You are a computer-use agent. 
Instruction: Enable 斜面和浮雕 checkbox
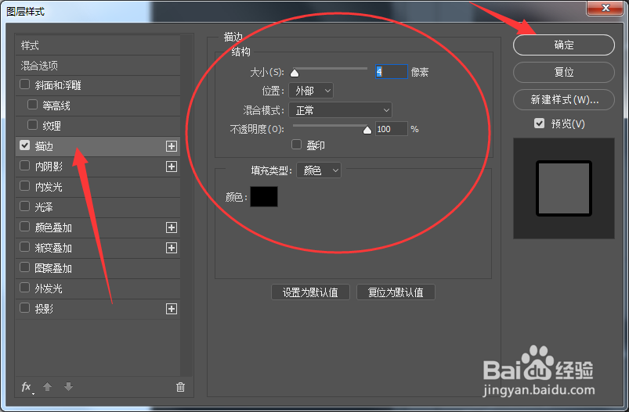click(25, 84)
